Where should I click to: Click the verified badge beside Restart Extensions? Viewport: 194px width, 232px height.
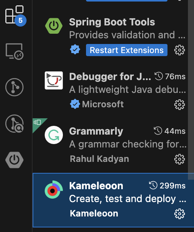click(75, 49)
